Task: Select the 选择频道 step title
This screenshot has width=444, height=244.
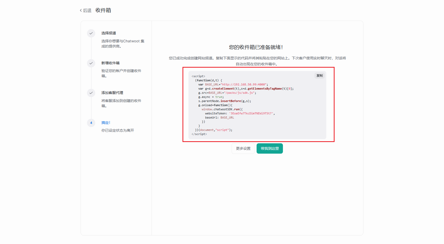Action: pyautogui.click(x=109, y=33)
